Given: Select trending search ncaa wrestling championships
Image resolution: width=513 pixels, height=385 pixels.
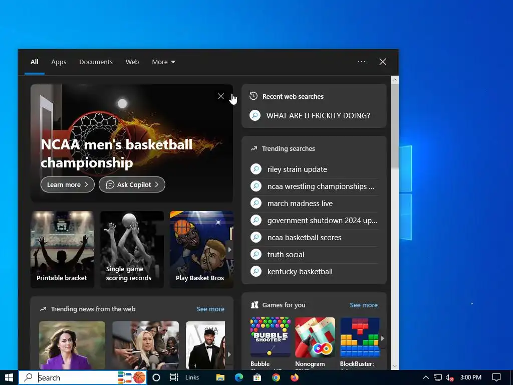Looking at the screenshot, I should (314, 186).
